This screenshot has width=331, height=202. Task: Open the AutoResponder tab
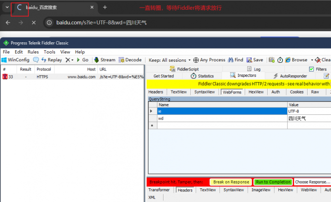pyautogui.click(x=290, y=76)
